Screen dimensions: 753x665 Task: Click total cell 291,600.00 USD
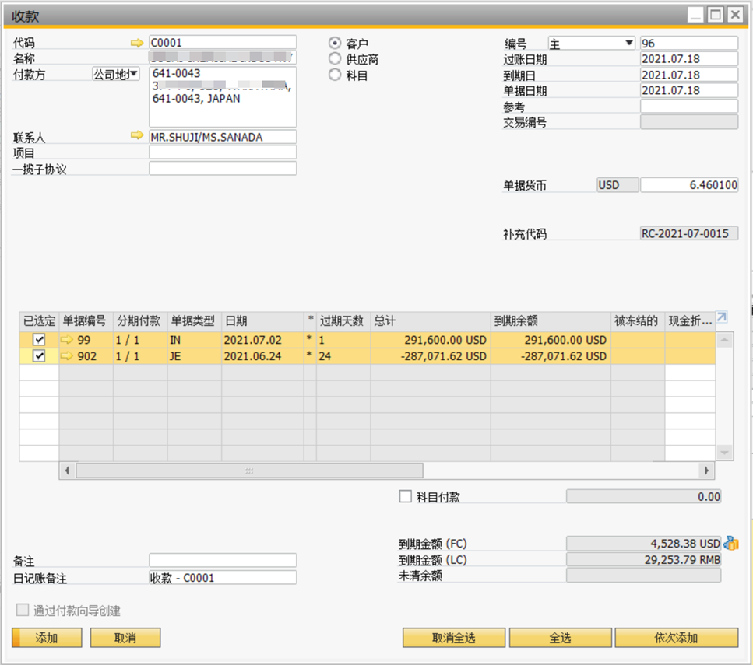click(x=431, y=340)
